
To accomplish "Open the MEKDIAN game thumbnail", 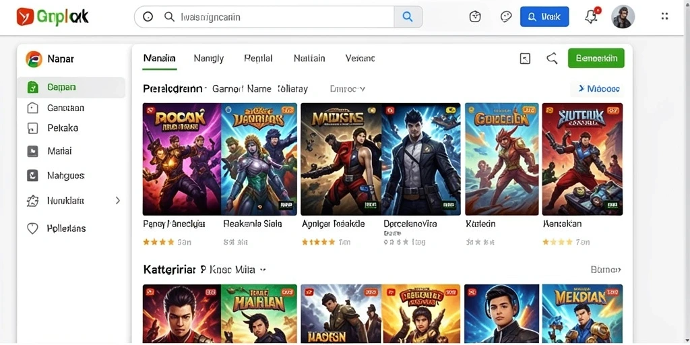I will coord(582,314).
